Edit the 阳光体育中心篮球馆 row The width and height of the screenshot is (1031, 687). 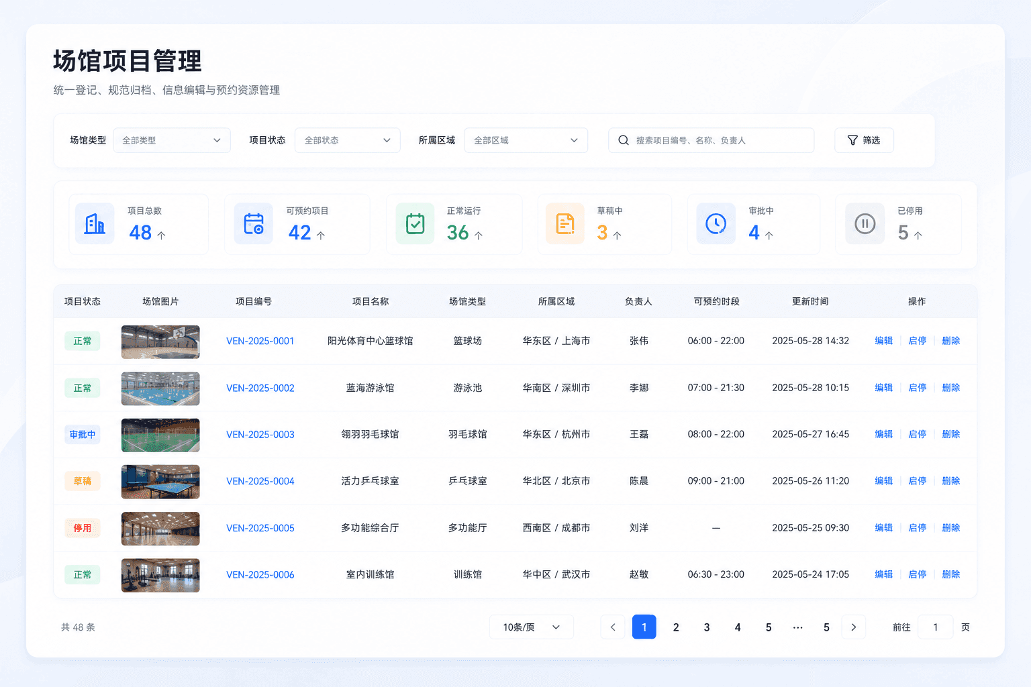(884, 341)
